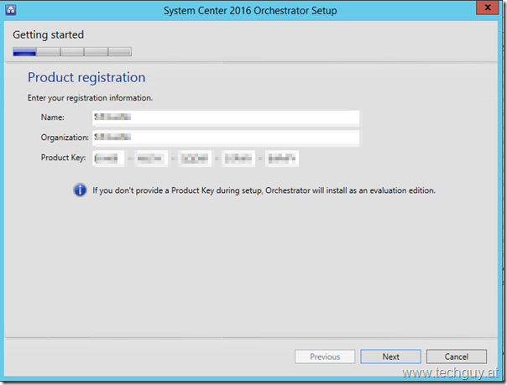Cancel the Orchestrator setup
The height and width of the screenshot is (385, 507).
point(457,356)
